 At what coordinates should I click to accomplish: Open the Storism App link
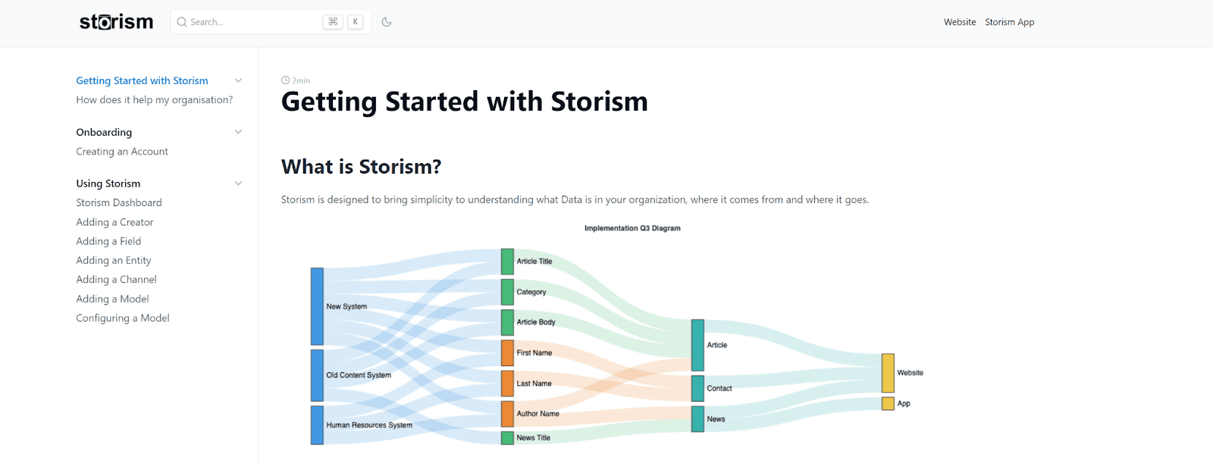(1009, 22)
